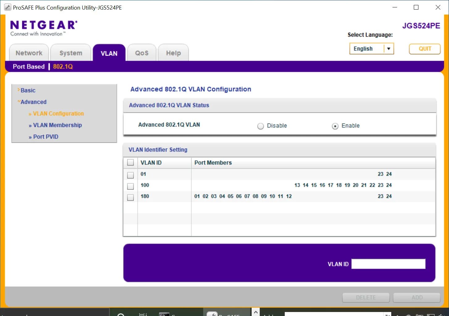Screen dimensions: 449x316
Task: Open Port PVID page
Action: click(x=45, y=137)
